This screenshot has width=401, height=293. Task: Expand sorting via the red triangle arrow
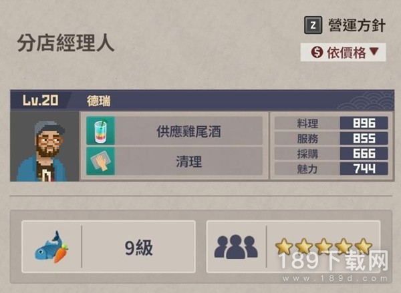(374, 51)
